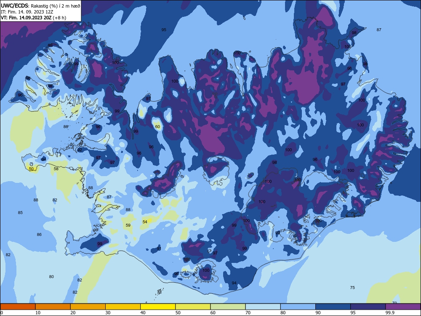Click the '30' legend scale label
This screenshot has height=316, width=421.
click(x=108, y=313)
